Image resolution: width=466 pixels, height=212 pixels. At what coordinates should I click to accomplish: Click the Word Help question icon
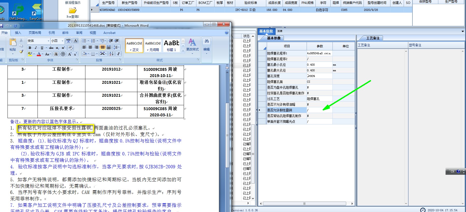[227, 33]
